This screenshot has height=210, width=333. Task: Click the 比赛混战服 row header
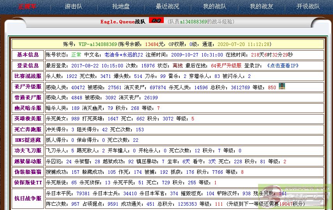click(x=28, y=76)
